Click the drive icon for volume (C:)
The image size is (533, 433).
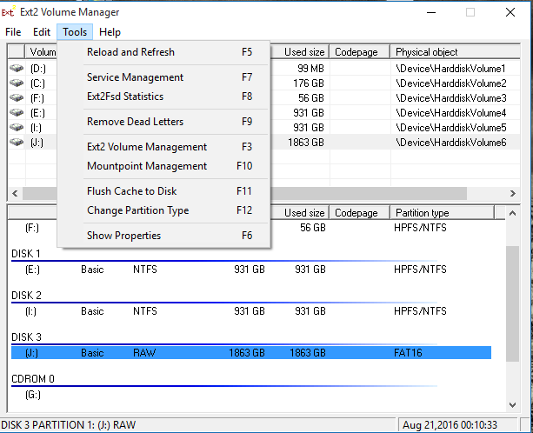point(17,83)
